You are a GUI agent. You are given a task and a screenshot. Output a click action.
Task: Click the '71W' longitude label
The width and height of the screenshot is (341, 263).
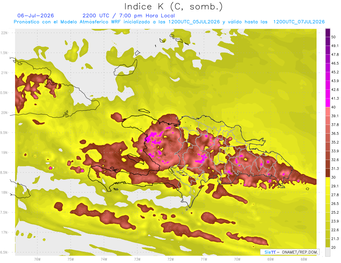tap(204, 259)
